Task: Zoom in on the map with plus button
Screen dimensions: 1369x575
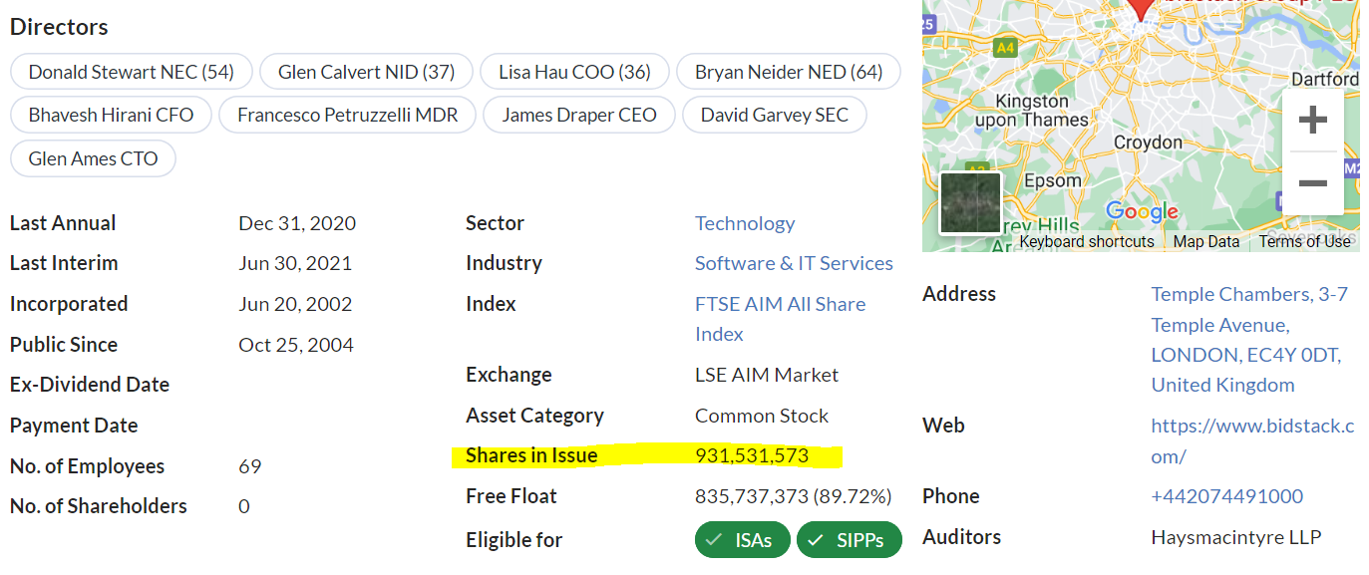Action: (1312, 121)
